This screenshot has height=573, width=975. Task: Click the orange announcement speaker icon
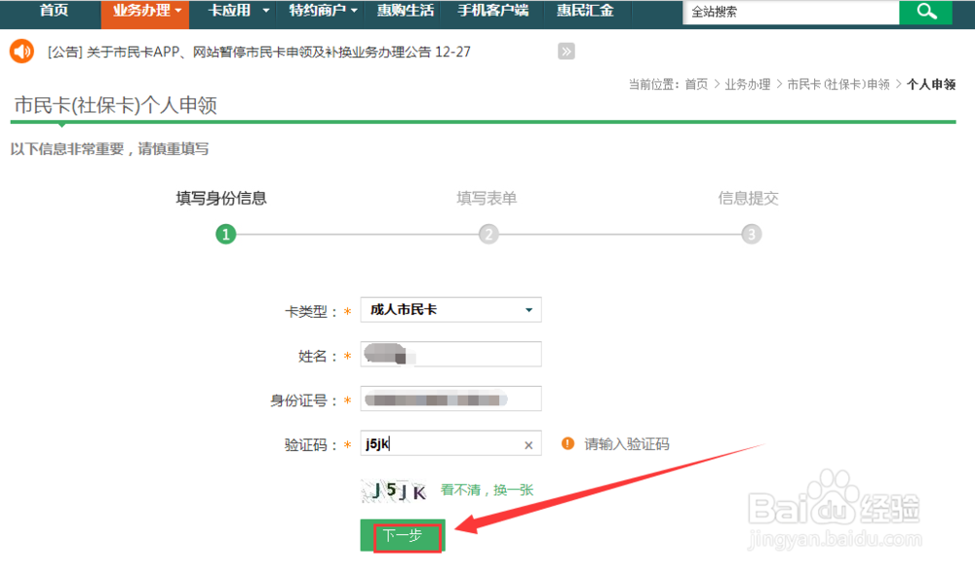pyautogui.click(x=21, y=52)
